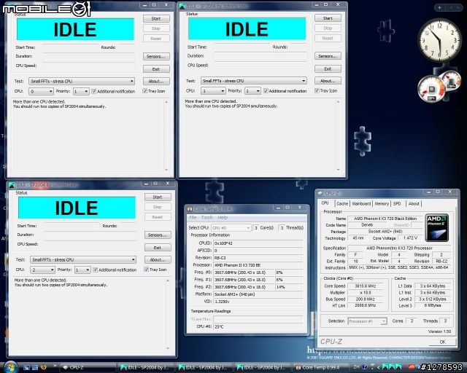Viewport: 467px width, 373px height.
Task: Open the Priority dropdown in the CPU 1 SP2004 window
Action: coord(253,91)
